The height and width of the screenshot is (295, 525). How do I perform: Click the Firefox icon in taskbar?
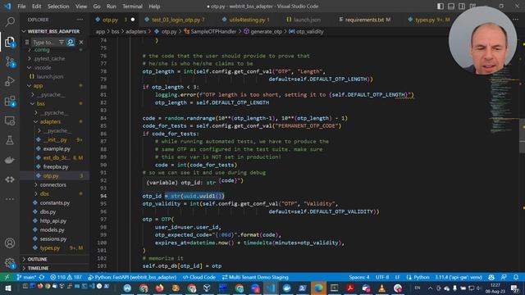(x=160, y=288)
